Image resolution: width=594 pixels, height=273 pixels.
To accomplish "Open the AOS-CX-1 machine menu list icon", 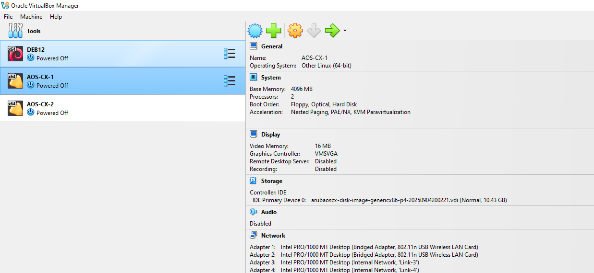I will pos(229,81).
